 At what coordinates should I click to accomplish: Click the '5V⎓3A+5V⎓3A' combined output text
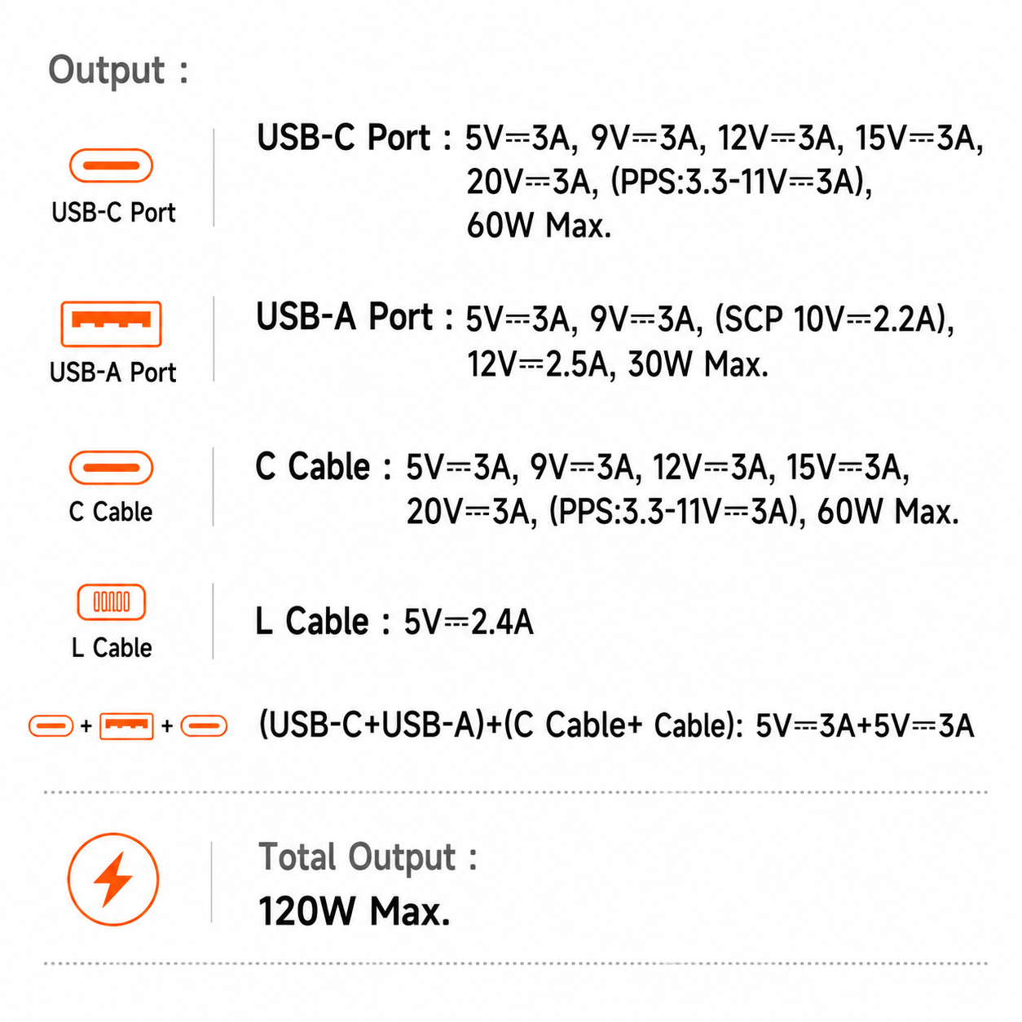point(865,725)
